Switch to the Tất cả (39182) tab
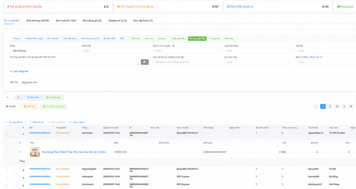The width and height of the screenshot is (356, 189). (11, 21)
